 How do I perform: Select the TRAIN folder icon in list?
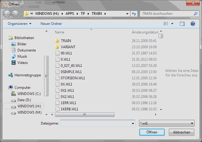tap(57, 41)
